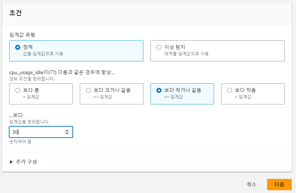Click the 대역을 임계값으로 사용 description text
This screenshot has width=296, height=193.
187,54
